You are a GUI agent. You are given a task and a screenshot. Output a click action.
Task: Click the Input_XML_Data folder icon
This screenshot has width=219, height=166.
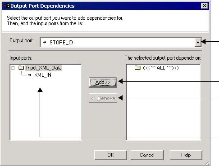(x=21, y=68)
